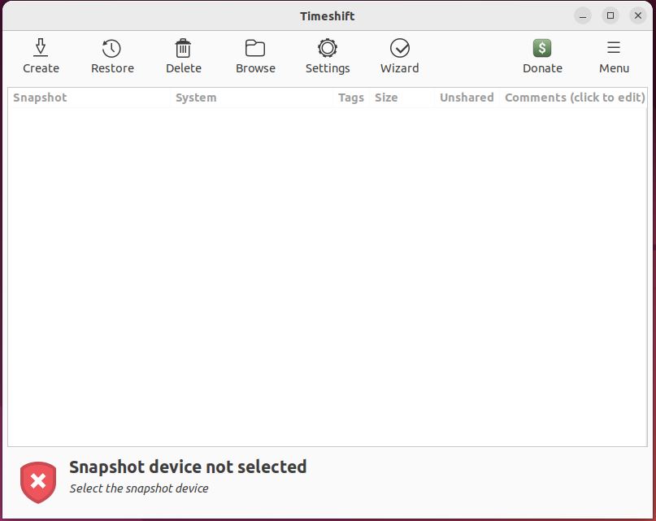The image size is (656, 521).
Task: Click the Tags column header
Action: coord(351,98)
